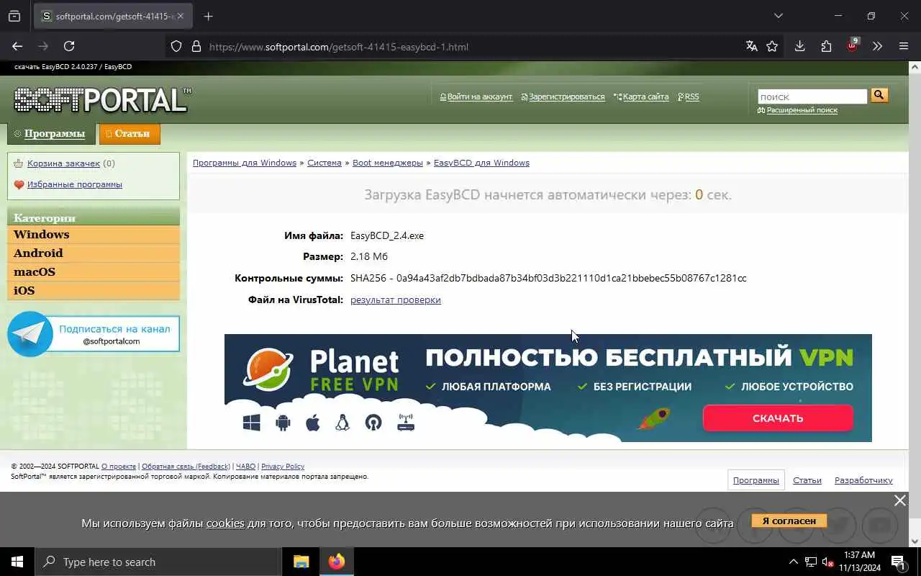Image resolution: width=921 pixels, height=576 pixels.
Task: Click the magnifier search button on Softportal
Action: (879, 95)
